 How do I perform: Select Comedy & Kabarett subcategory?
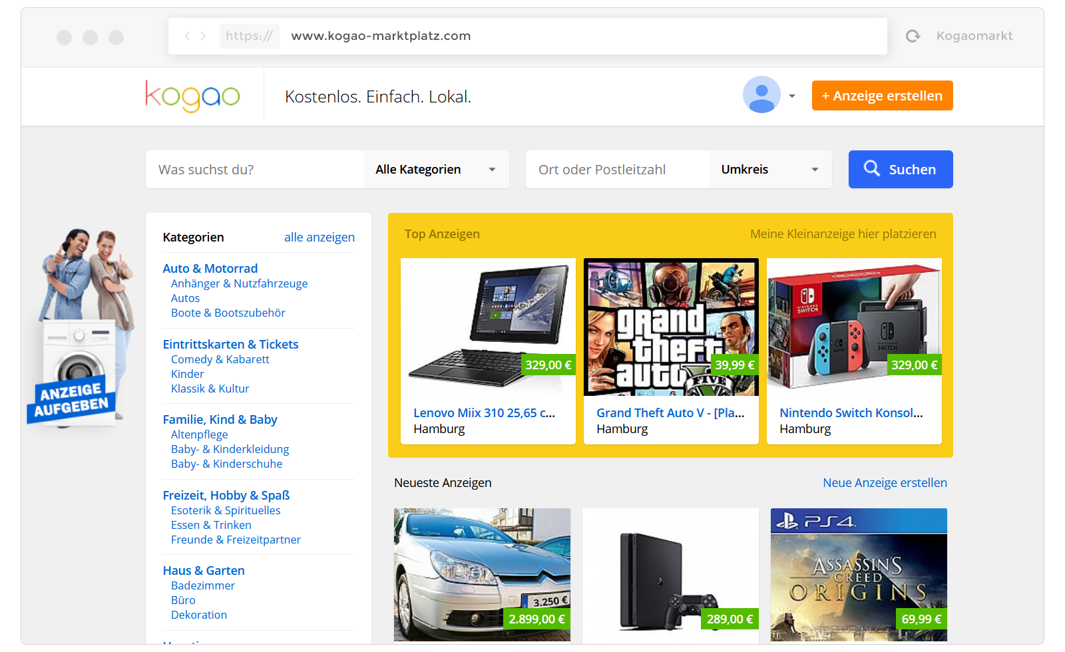pos(220,359)
